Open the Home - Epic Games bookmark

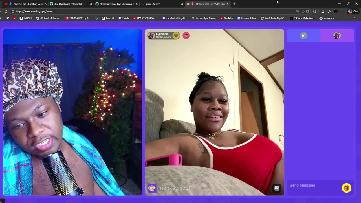(x=204, y=18)
